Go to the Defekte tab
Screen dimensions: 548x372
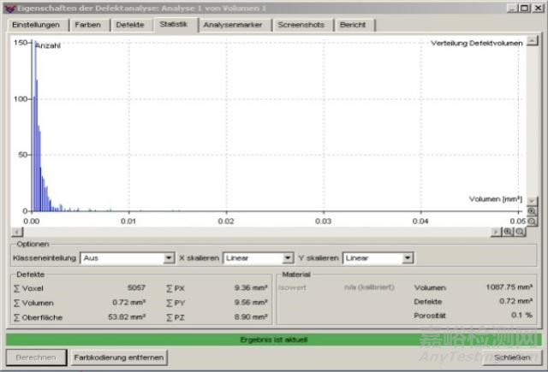pos(130,25)
